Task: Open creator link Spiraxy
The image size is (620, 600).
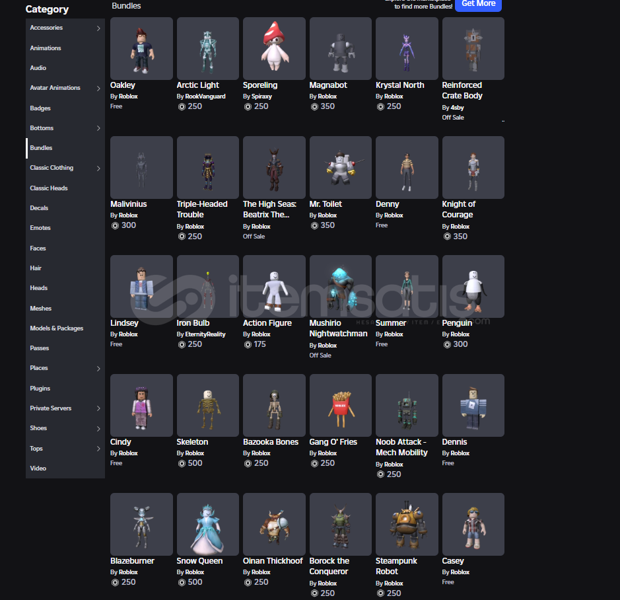Action: click(261, 96)
